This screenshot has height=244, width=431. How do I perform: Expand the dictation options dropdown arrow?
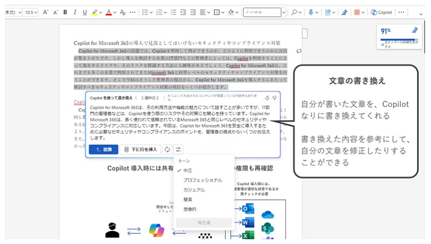click(x=317, y=12)
